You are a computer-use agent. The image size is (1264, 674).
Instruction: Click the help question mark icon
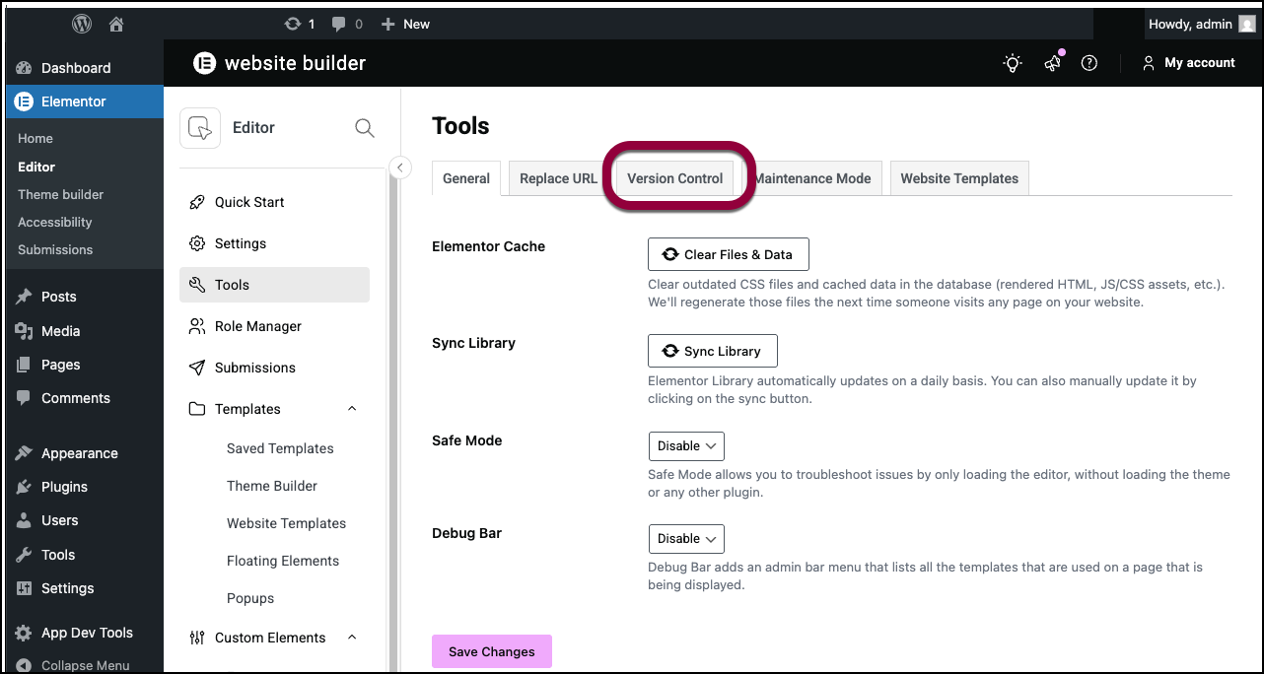click(1089, 63)
